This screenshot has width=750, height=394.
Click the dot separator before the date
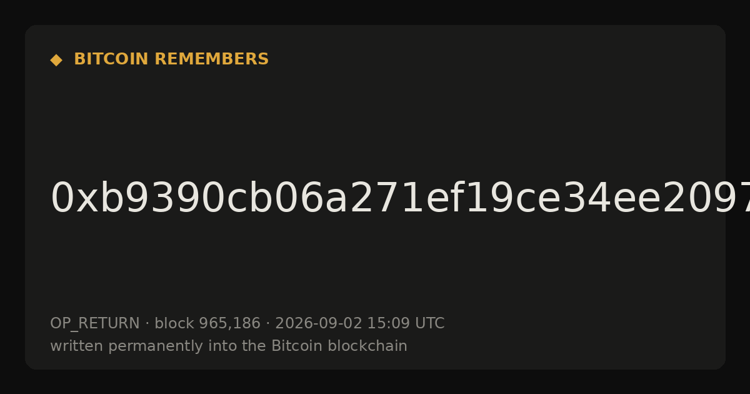pyautogui.click(x=267, y=324)
